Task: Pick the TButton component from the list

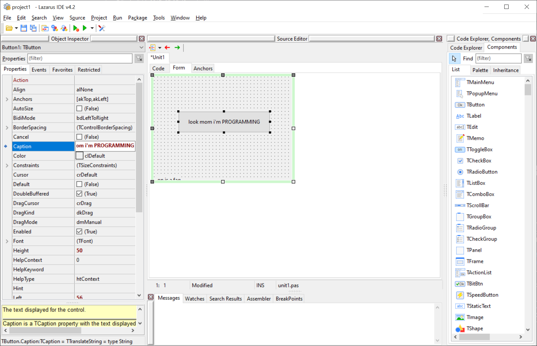Action: 476,105
